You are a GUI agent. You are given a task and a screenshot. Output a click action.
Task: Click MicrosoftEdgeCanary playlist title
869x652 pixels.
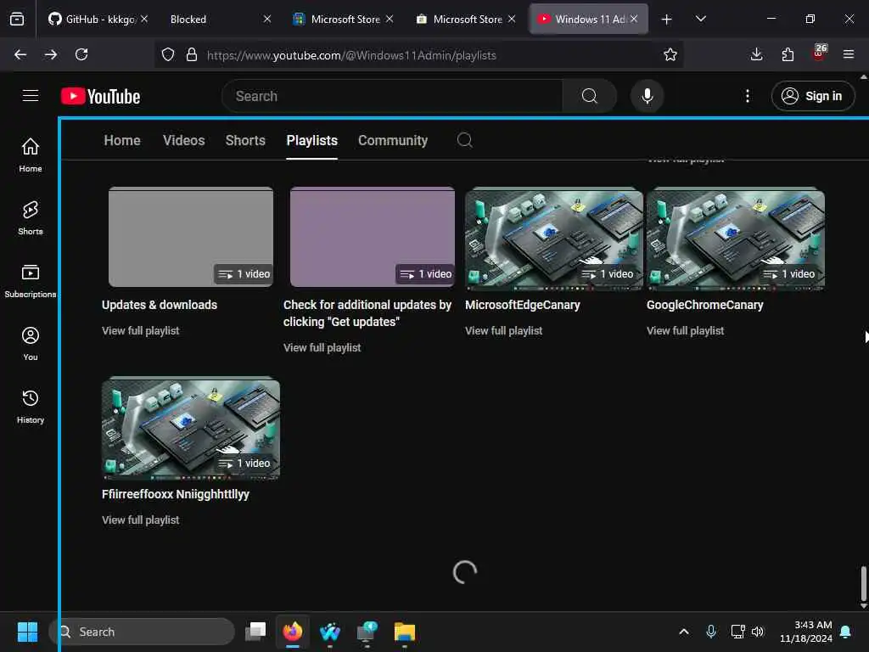pos(523,305)
